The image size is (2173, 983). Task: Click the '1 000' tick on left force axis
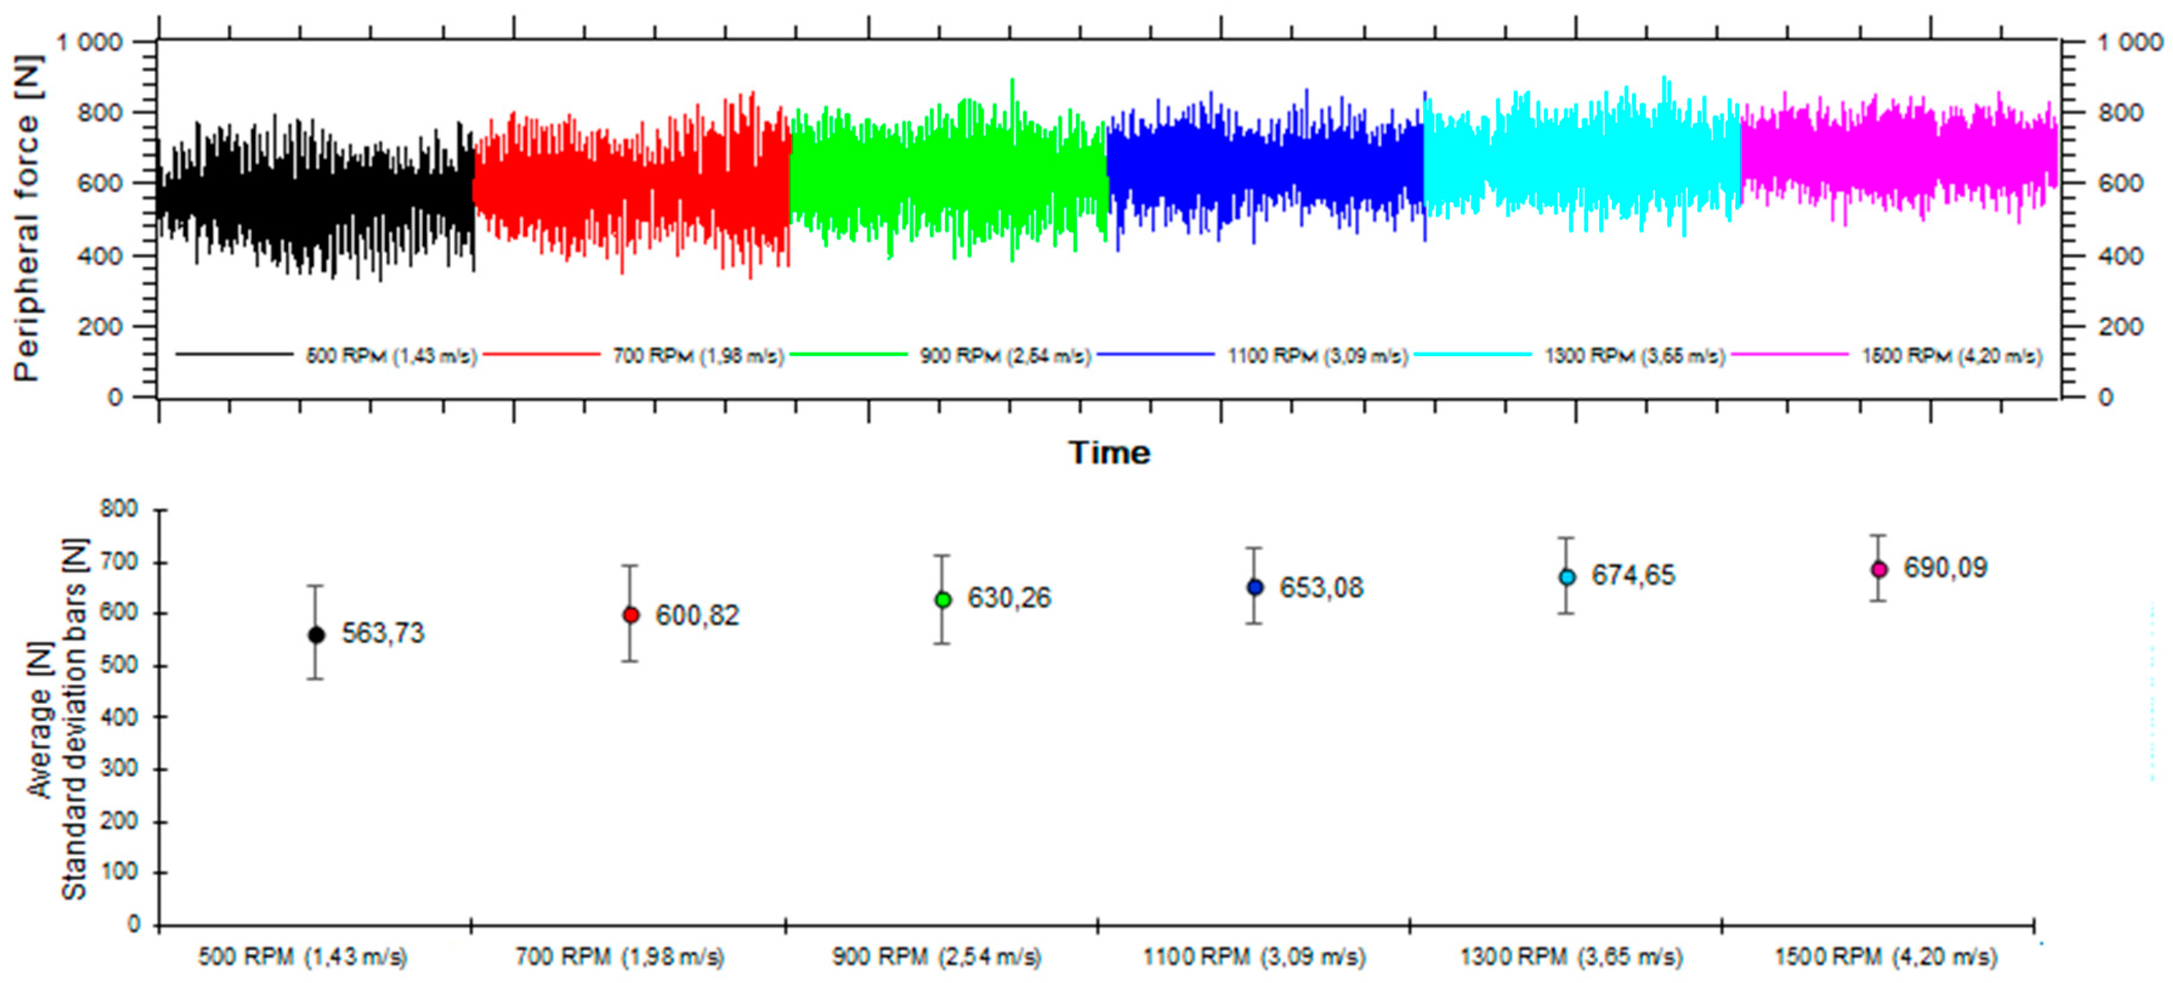[89, 41]
